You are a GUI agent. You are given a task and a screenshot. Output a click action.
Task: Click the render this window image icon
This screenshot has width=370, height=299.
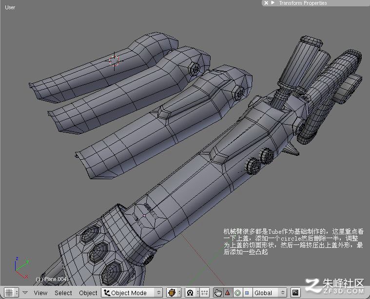pyautogui.click(x=295, y=293)
